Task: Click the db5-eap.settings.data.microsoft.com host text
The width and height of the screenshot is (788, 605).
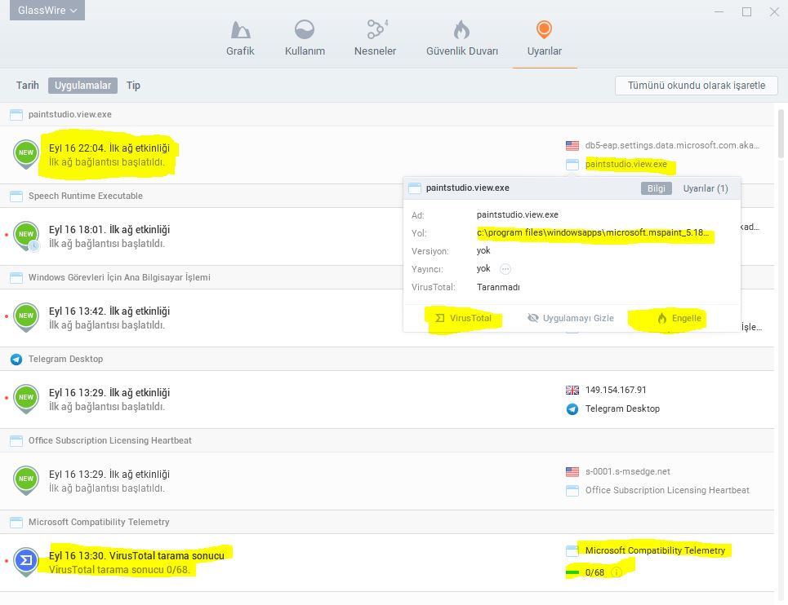Action: 672,145
